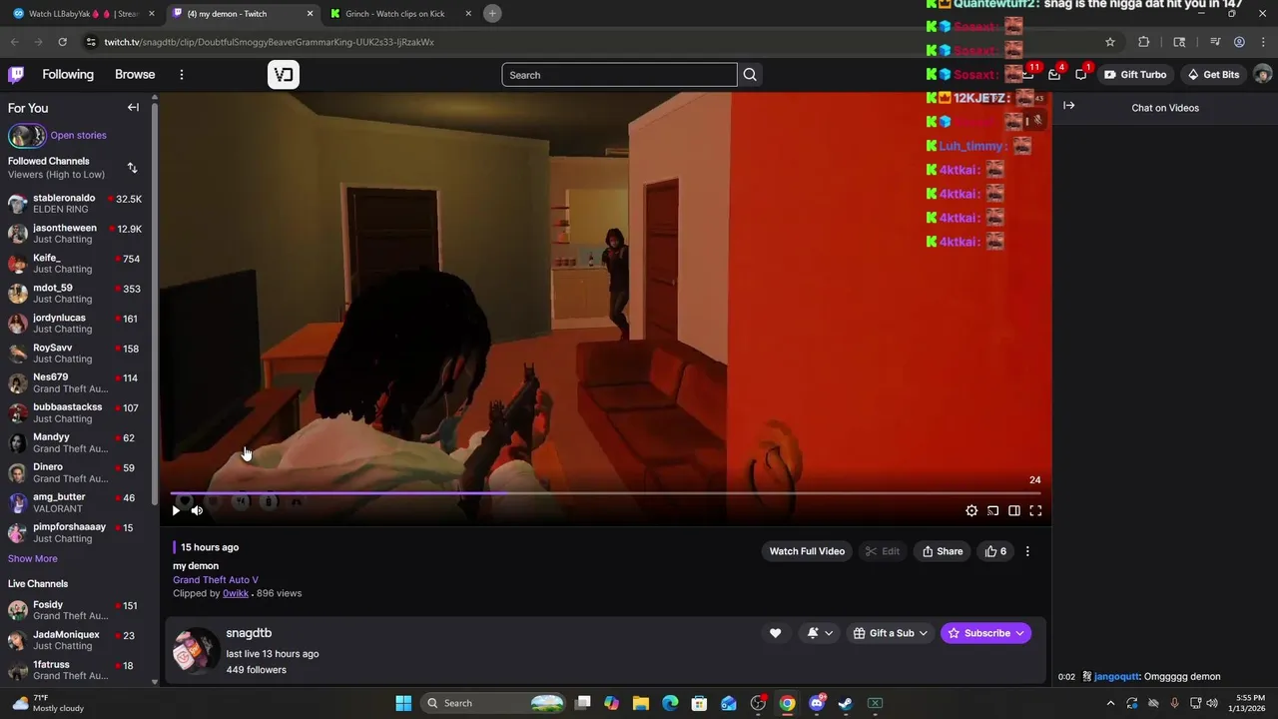1278x719 pixels.
Task: Open Chrome extensions puzzle icon
Action: pyautogui.click(x=1143, y=42)
